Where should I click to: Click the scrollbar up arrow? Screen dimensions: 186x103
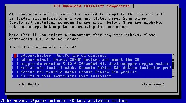(173, 55)
